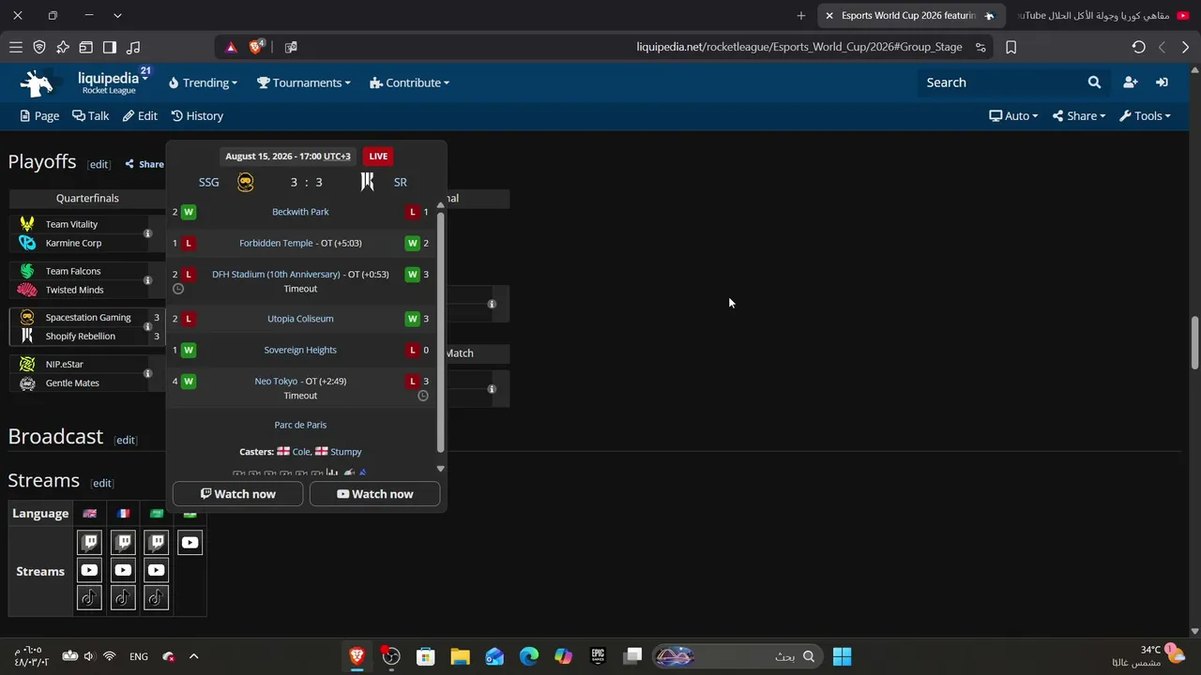Viewport: 1201px width, 675px height.
Task: Open the Windows Start button in taskbar
Action: (842, 656)
